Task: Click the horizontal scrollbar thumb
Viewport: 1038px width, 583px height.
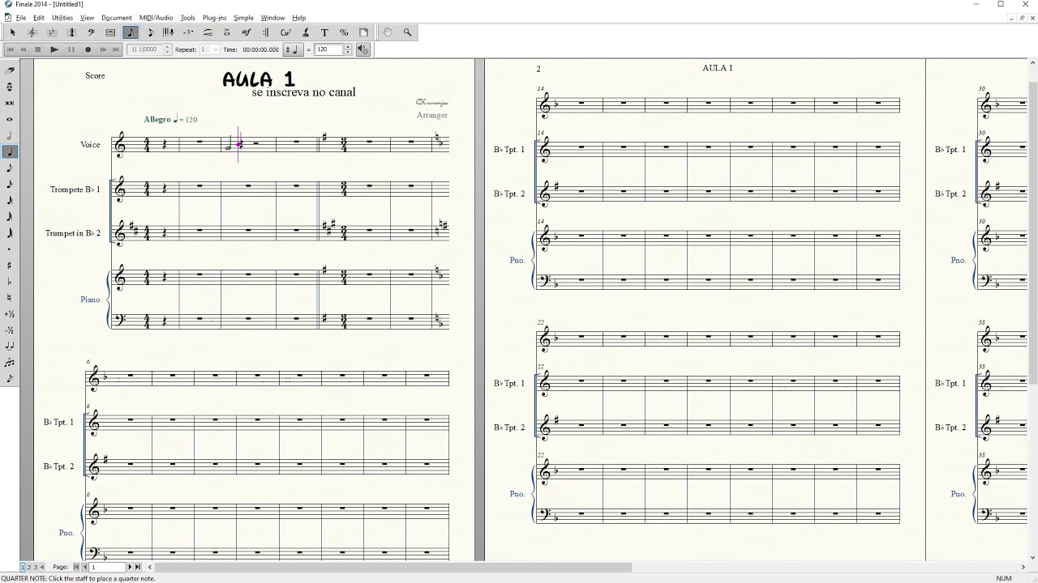Action: [x=394, y=567]
